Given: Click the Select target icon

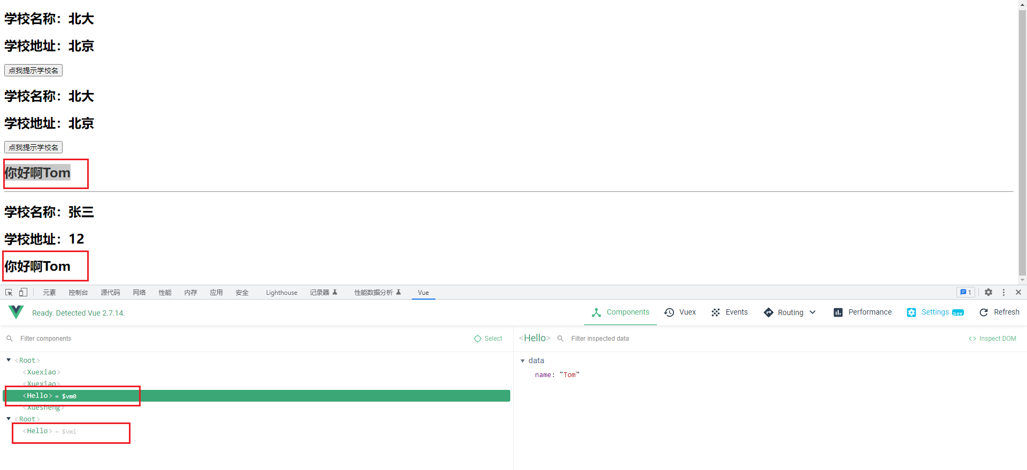Looking at the screenshot, I should (x=478, y=339).
